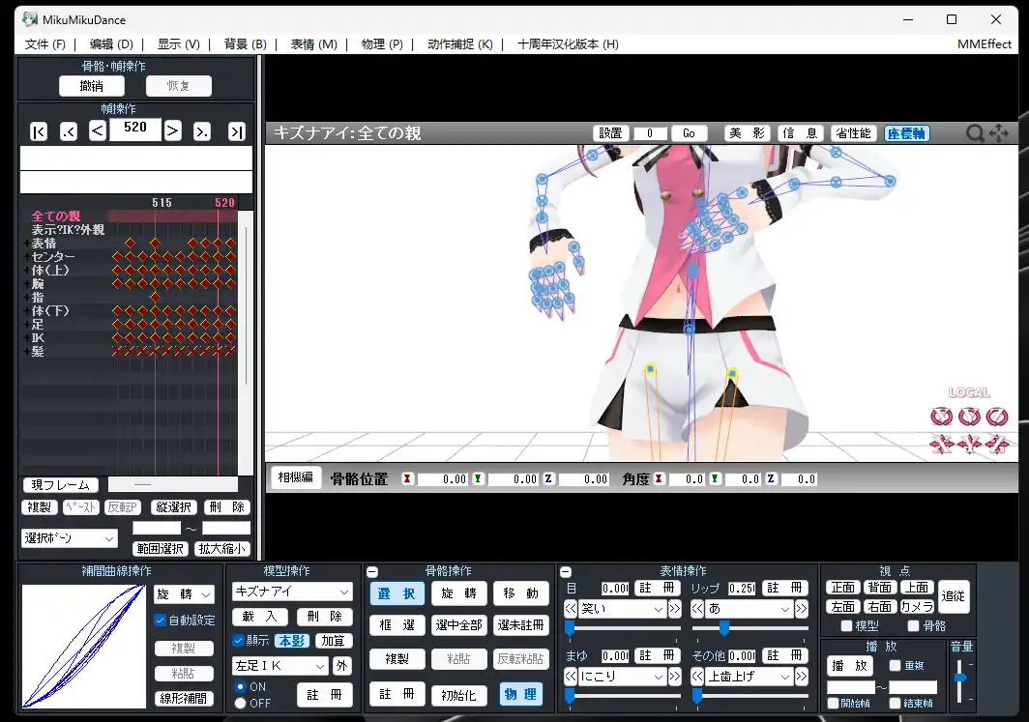1029x722 pixels.
Task: Next まゆ morph arrow button
Action: 674,677
